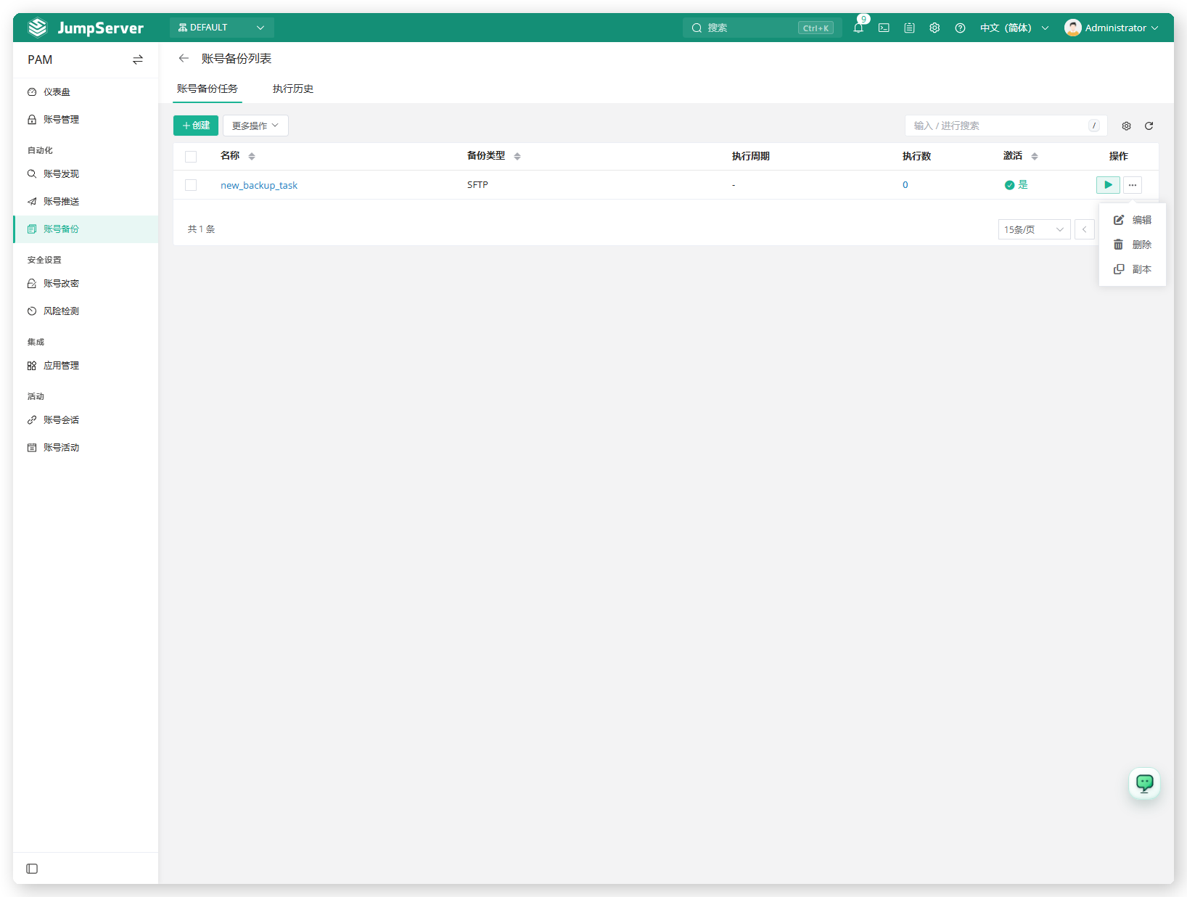Open the web terminal icon
The width and height of the screenshot is (1187, 897).
point(884,28)
